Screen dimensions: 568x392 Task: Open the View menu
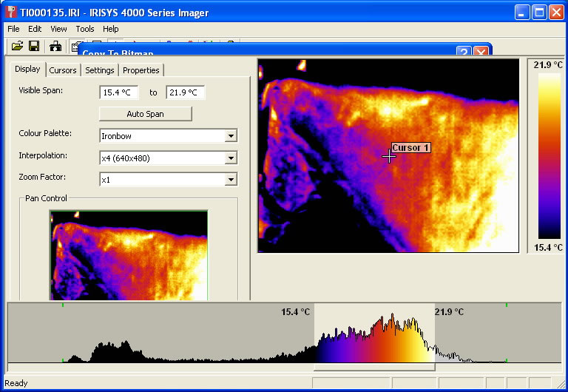58,29
